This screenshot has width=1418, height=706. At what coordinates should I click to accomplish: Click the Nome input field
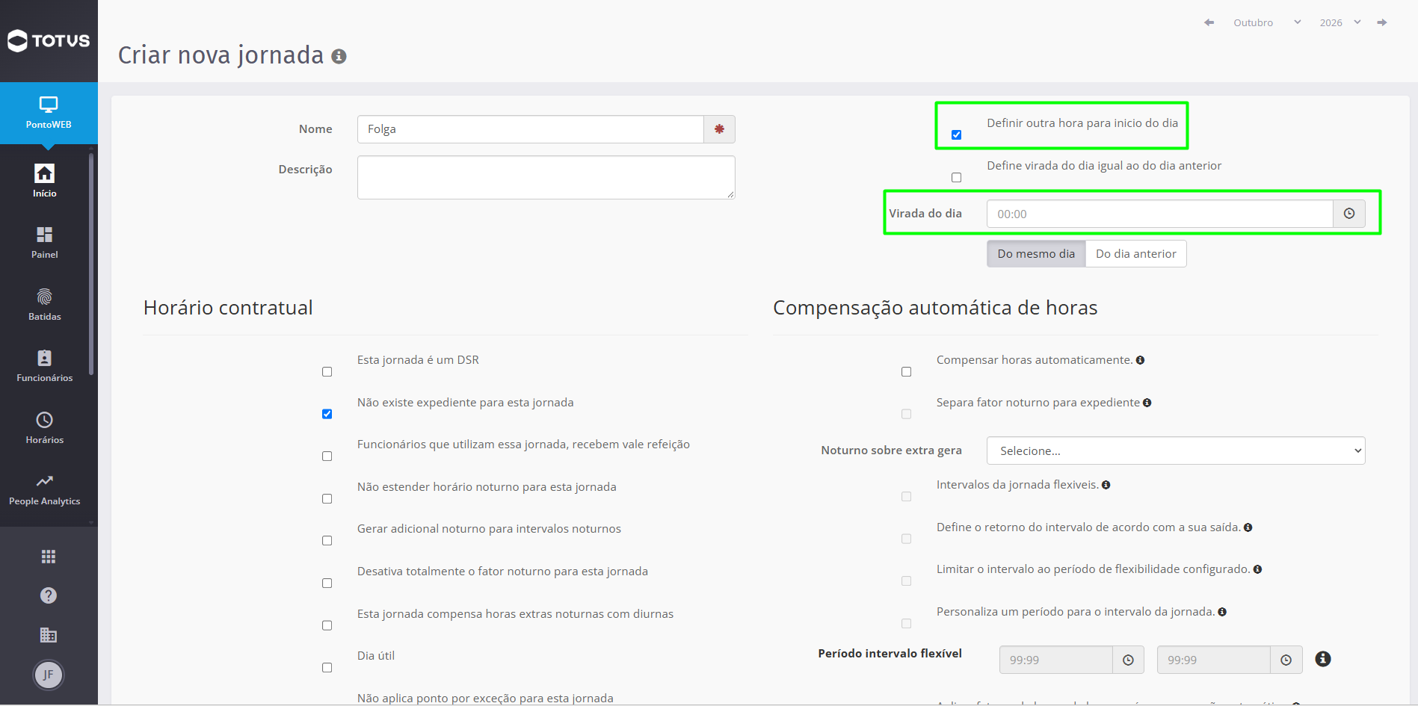(x=531, y=129)
